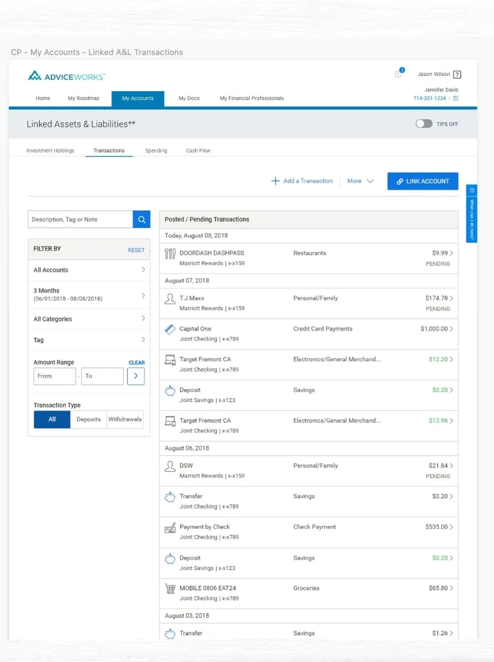Image resolution: width=494 pixels, height=662 pixels.
Task: Click the help icon next to phone number
Action: 456,98
